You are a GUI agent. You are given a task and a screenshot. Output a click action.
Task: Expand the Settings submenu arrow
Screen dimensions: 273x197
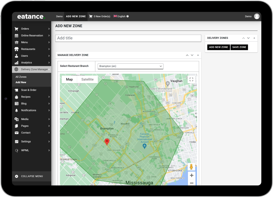[x=49, y=142]
